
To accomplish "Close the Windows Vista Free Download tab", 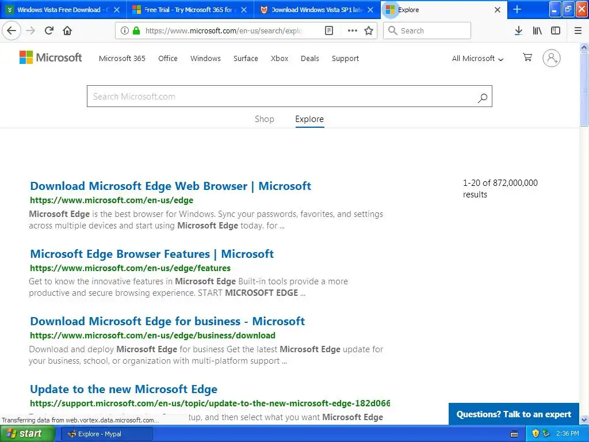I will pyautogui.click(x=117, y=10).
